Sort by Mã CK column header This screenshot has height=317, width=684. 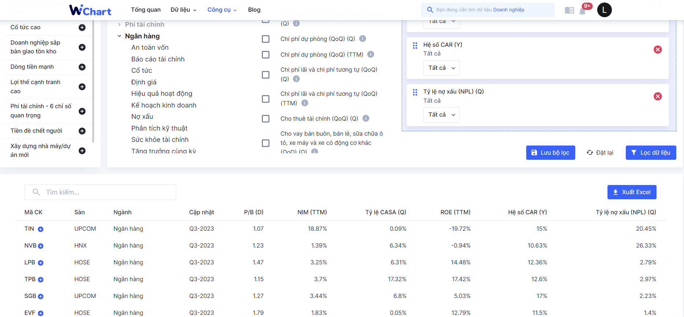point(33,212)
